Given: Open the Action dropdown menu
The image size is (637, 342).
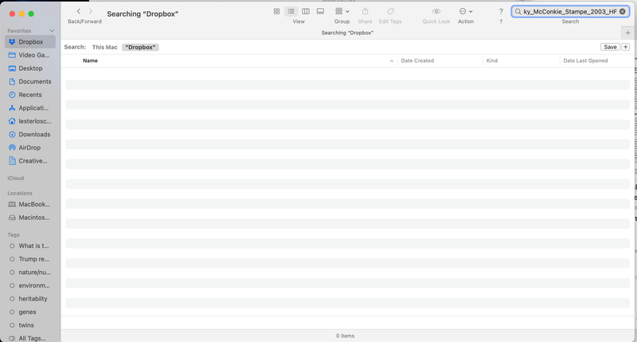Looking at the screenshot, I should tap(466, 12).
